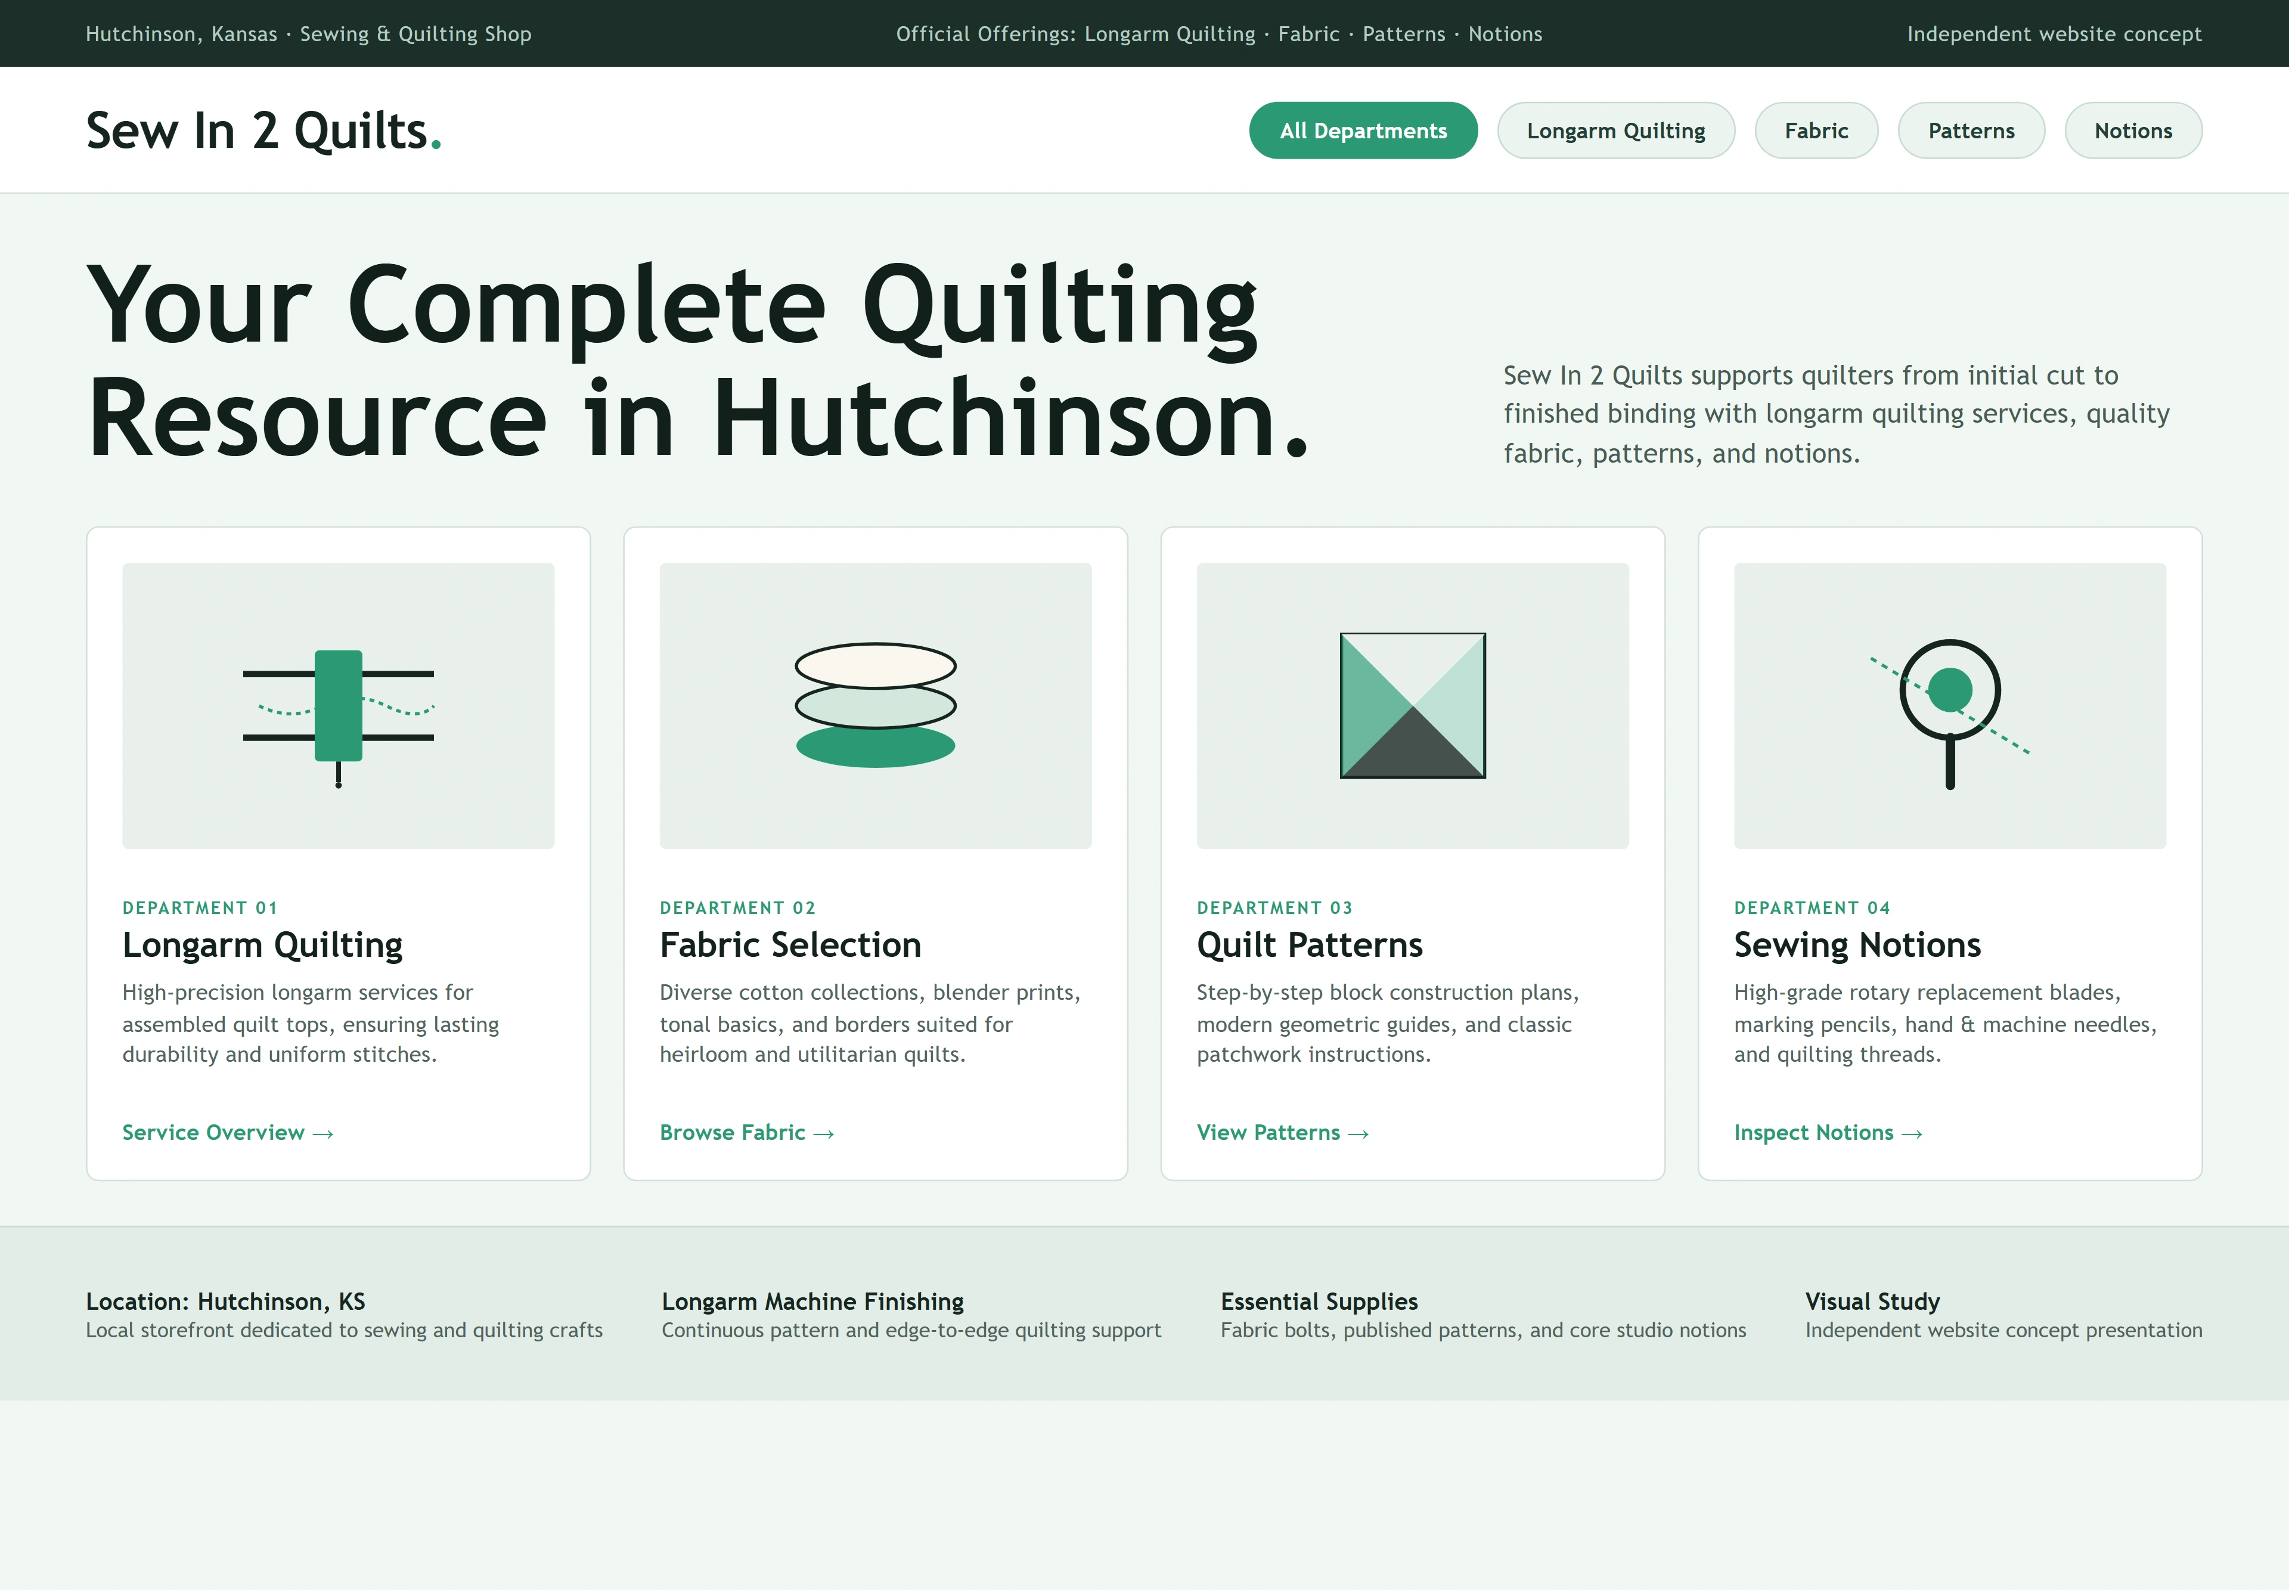This screenshot has width=2289, height=1590.
Task: Click 'Essential Supplies' footer heading
Action: [1319, 1301]
